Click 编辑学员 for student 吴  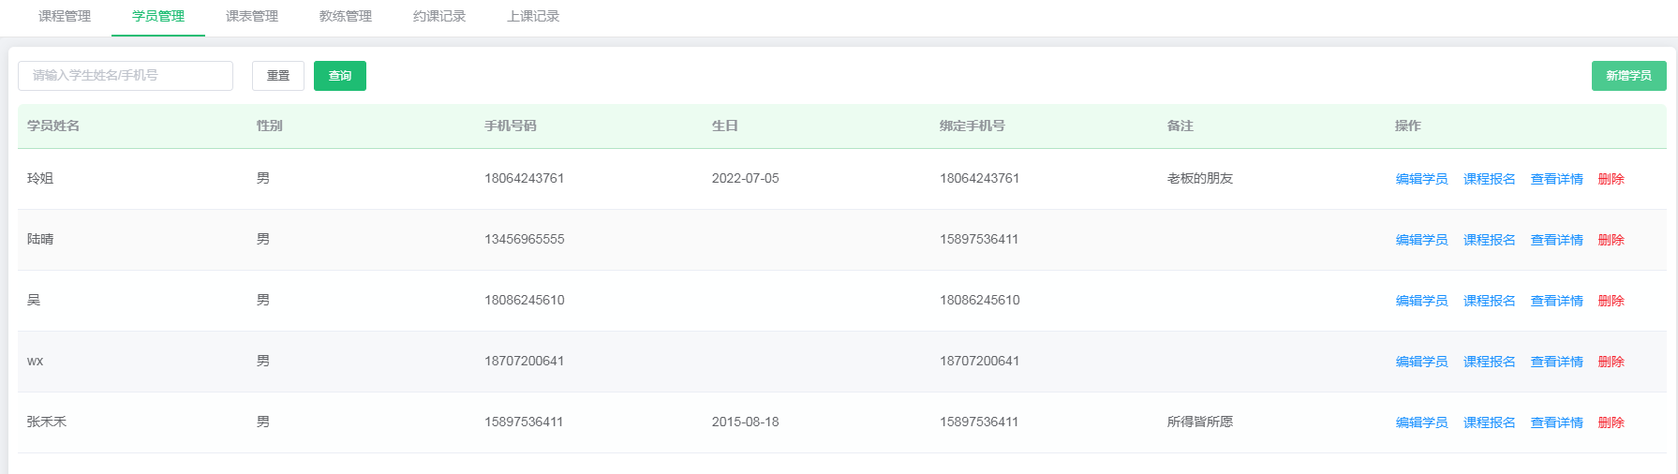point(1421,301)
